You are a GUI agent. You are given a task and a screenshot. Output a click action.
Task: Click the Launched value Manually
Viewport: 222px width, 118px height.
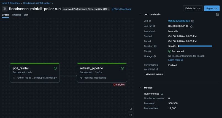pos(173,31)
